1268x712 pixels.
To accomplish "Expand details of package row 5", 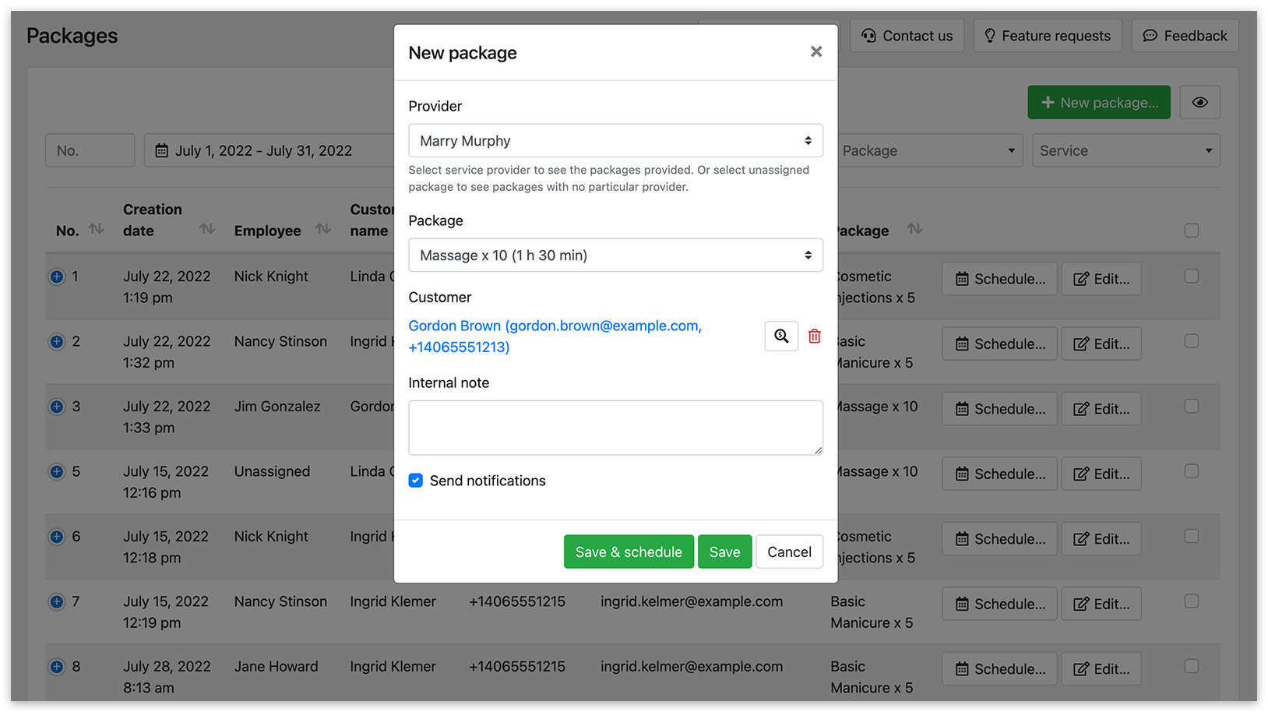I will (x=57, y=471).
